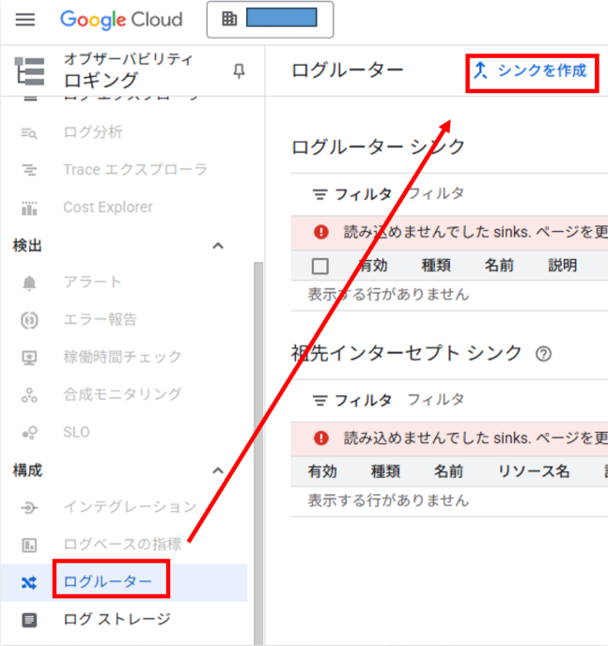
Task: Open 稼働時間チェック
Action: [122, 357]
